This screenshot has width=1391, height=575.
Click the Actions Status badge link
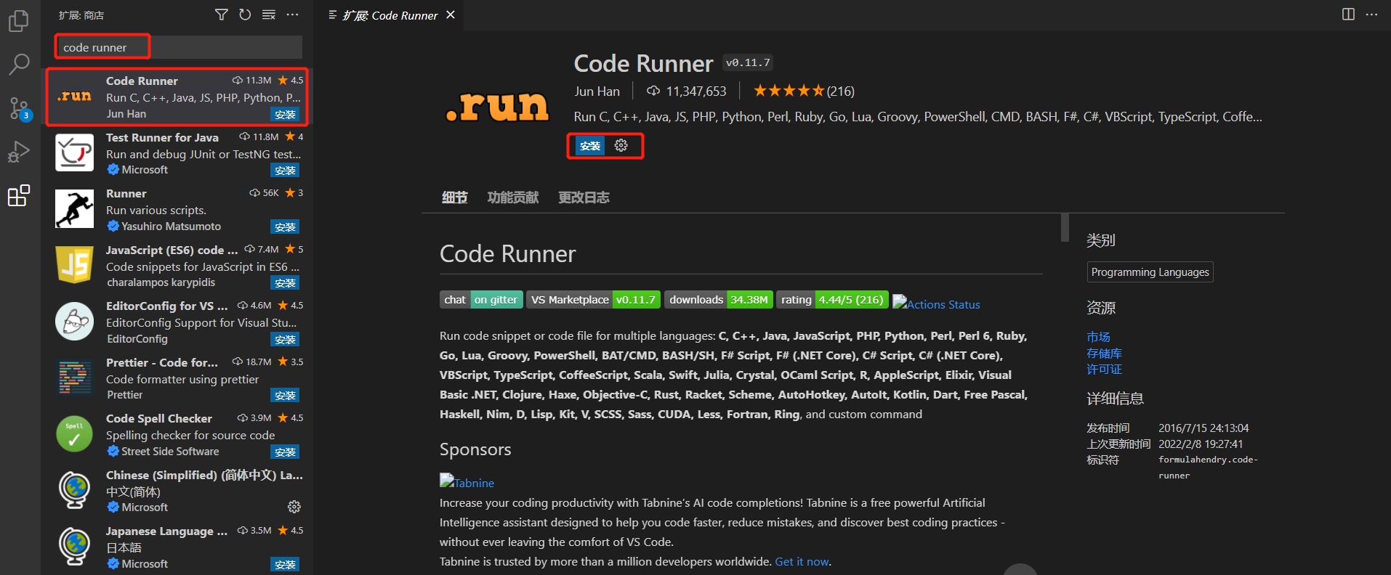[936, 304]
